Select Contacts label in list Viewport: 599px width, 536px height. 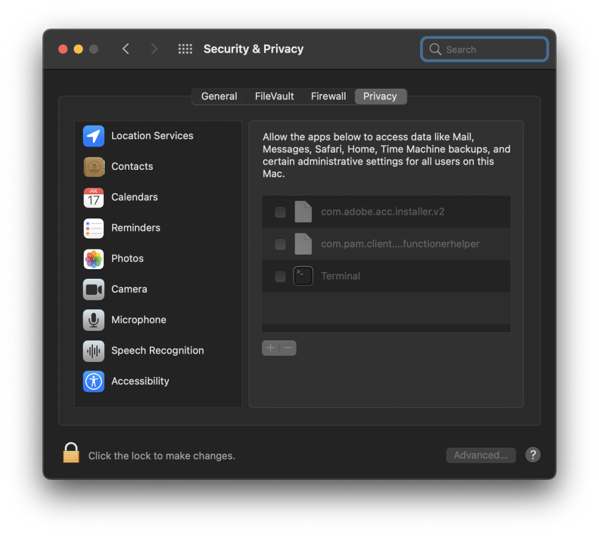[x=132, y=167]
